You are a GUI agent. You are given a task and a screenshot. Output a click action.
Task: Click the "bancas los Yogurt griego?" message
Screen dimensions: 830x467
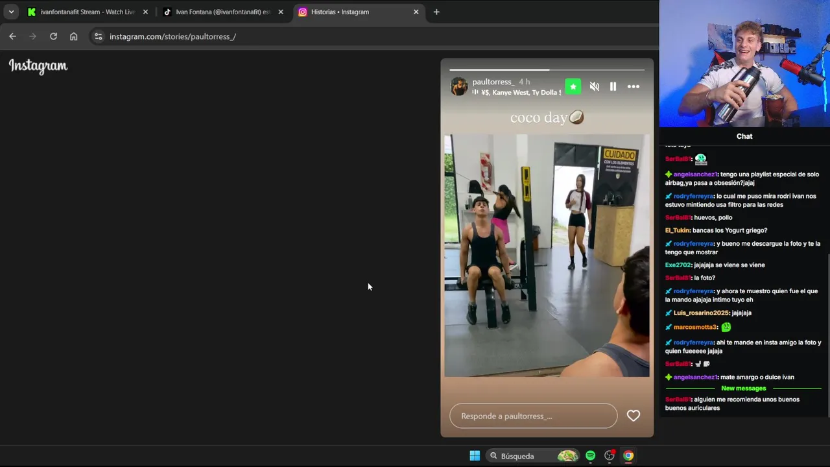[x=729, y=230]
